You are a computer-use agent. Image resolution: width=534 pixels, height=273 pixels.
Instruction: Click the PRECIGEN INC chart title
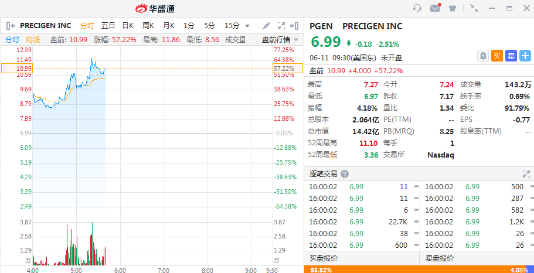(x=46, y=26)
